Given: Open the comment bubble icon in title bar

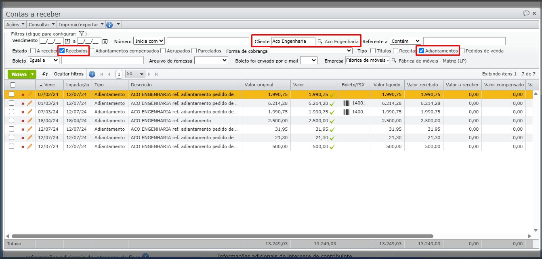Looking at the screenshot, I should [x=526, y=13].
